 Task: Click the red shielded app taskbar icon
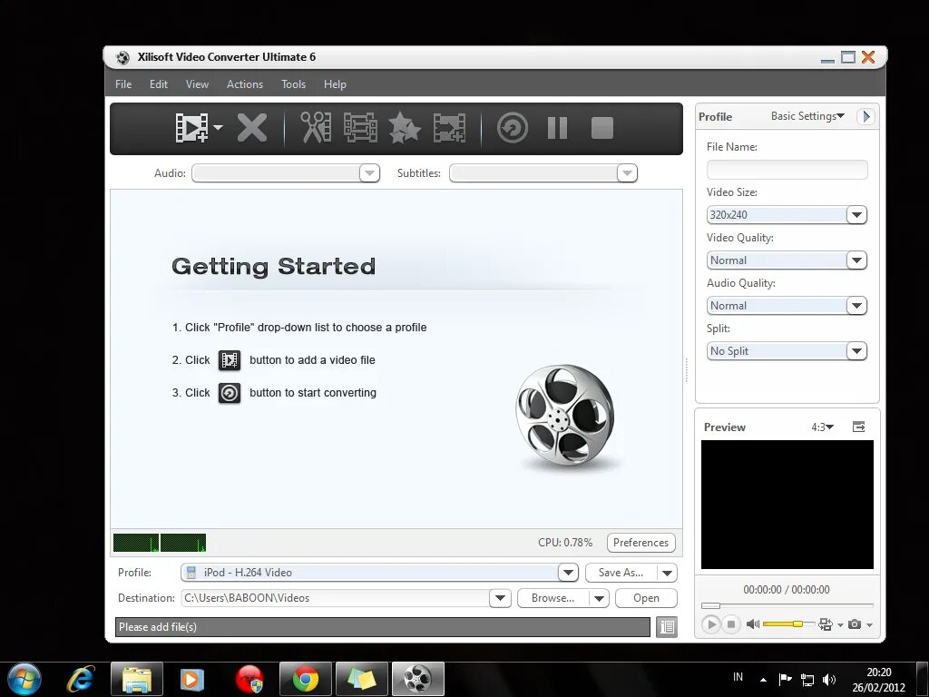[x=249, y=679]
